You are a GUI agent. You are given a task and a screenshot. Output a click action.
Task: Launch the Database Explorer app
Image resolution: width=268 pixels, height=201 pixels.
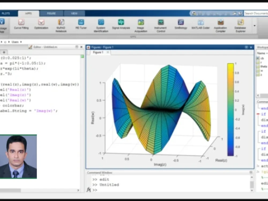pyautogui.click(x=240, y=26)
